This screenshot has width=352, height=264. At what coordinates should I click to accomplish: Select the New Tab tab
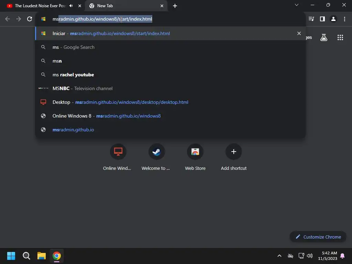(x=126, y=6)
